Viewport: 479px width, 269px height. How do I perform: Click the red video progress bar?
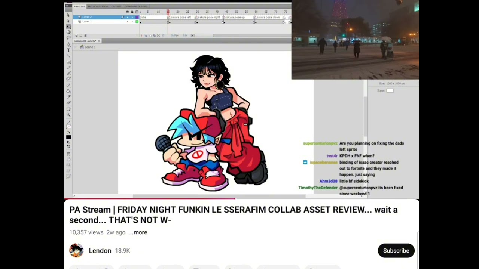(150, 199)
